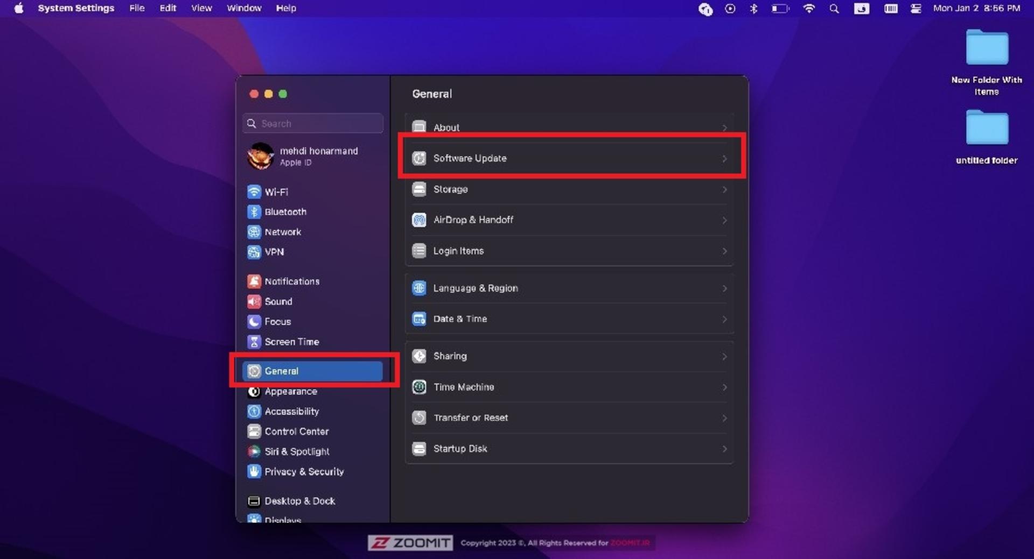Select the Bluetooth sidebar icon
This screenshot has width=1034, height=559.
point(254,211)
